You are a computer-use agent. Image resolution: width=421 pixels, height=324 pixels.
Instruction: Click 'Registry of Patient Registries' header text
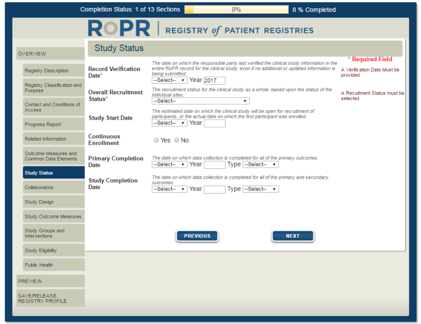coord(240,30)
